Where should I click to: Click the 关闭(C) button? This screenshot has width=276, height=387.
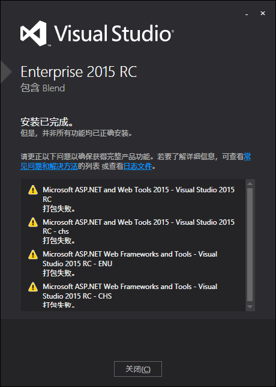[x=138, y=369]
